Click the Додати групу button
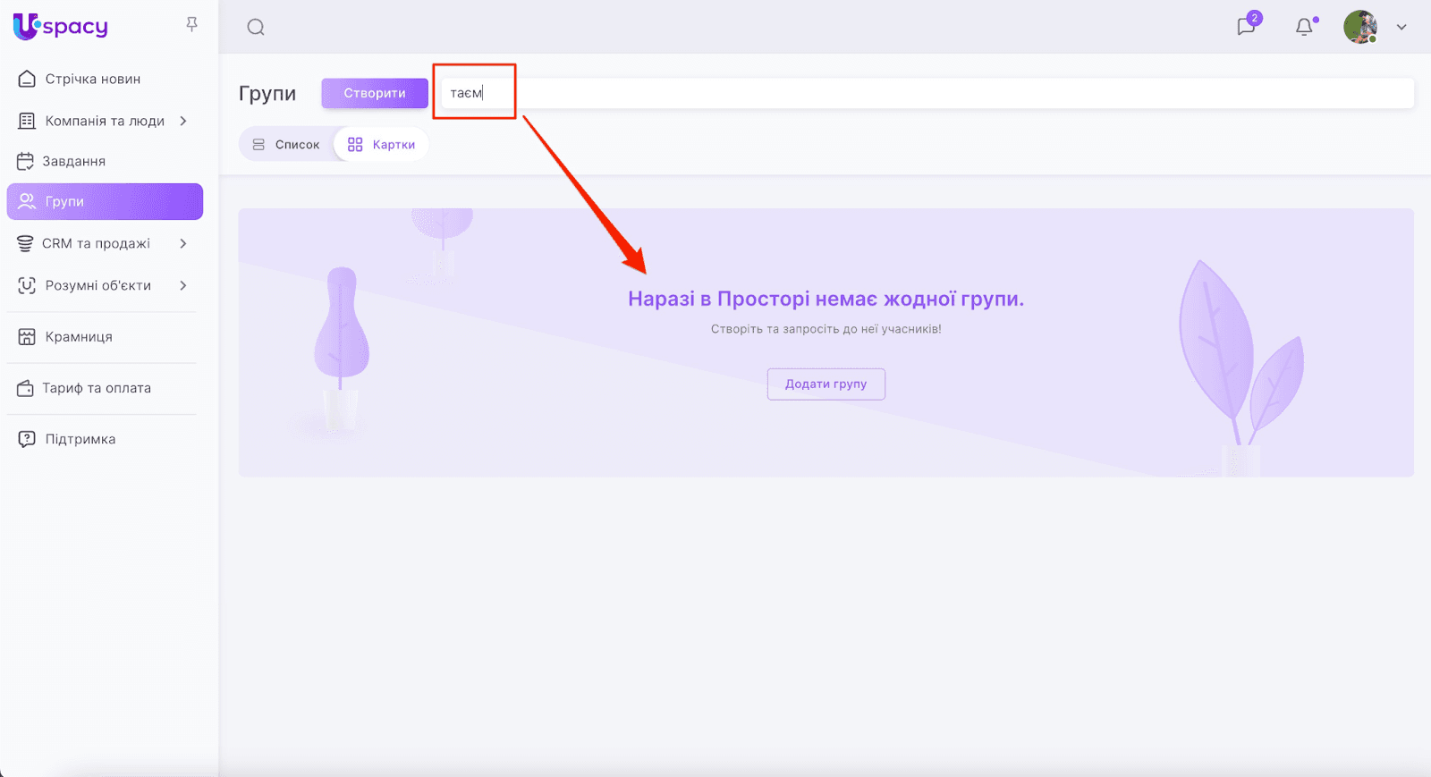The width and height of the screenshot is (1431, 777). [826, 384]
